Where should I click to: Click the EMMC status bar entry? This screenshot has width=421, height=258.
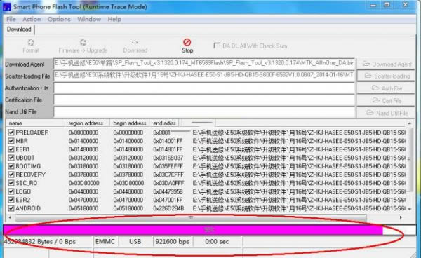click(105, 242)
